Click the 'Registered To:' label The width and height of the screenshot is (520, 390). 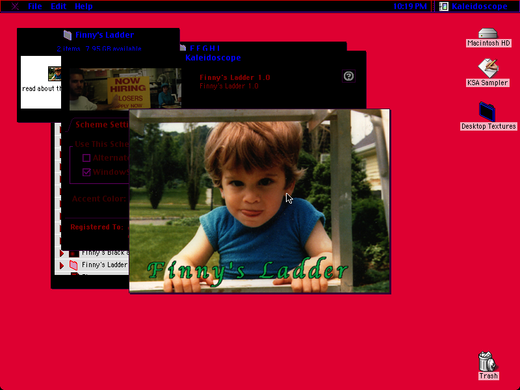[97, 227]
